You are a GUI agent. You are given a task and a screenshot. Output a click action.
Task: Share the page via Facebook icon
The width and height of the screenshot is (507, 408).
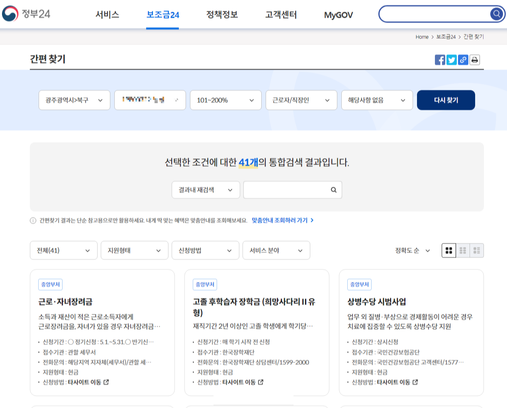pos(440,60)
